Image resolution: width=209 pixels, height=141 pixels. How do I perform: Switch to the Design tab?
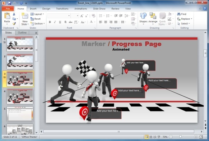coord(46,9)
